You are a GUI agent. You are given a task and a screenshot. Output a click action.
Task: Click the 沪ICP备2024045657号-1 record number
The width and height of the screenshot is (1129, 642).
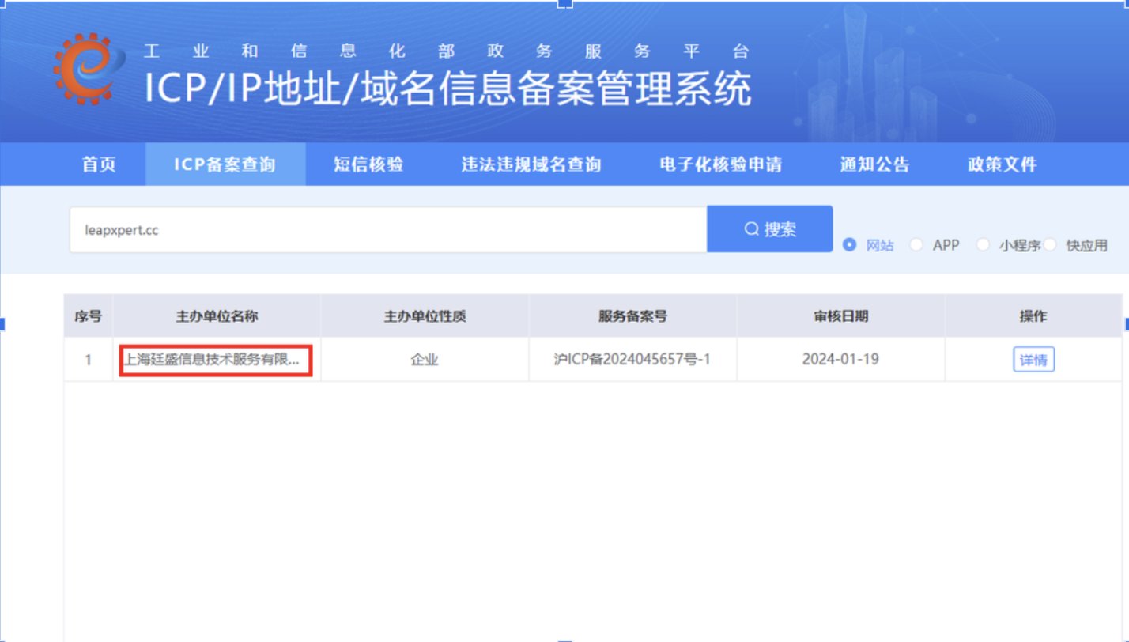point(632,360)
